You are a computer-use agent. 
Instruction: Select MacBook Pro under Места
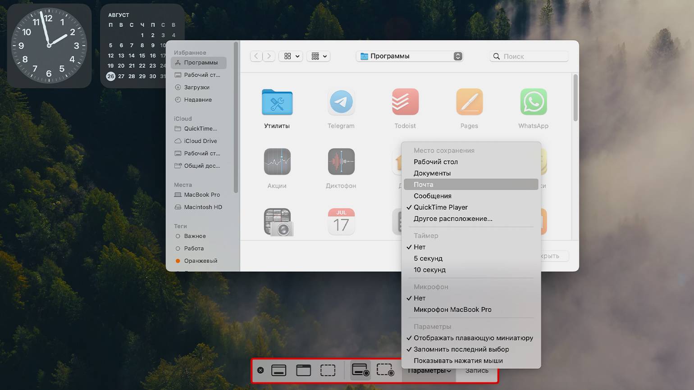199,195
